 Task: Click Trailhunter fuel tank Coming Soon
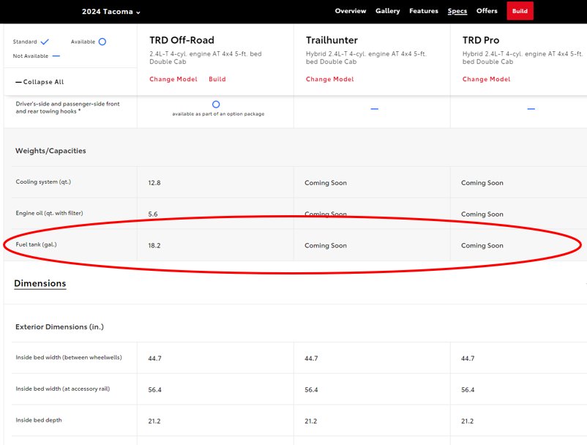point(326,245)
